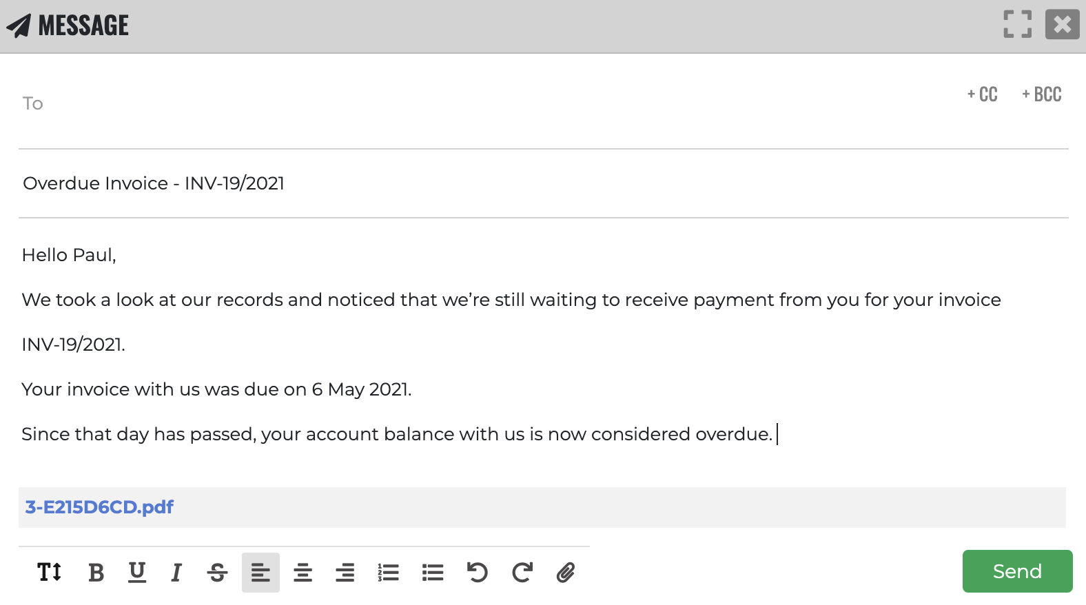1086x605 pixels.
Task: Insert a bulleted list
Action: coord(432,571)
